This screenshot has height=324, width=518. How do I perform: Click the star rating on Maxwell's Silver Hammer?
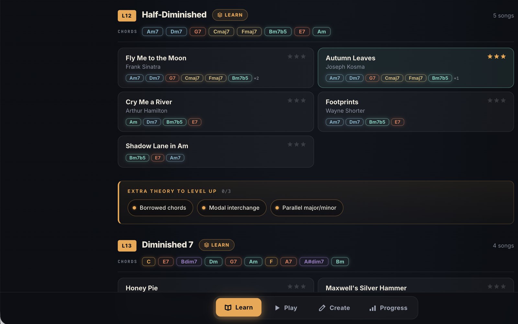pyautogui.click(x=497, y=286)
